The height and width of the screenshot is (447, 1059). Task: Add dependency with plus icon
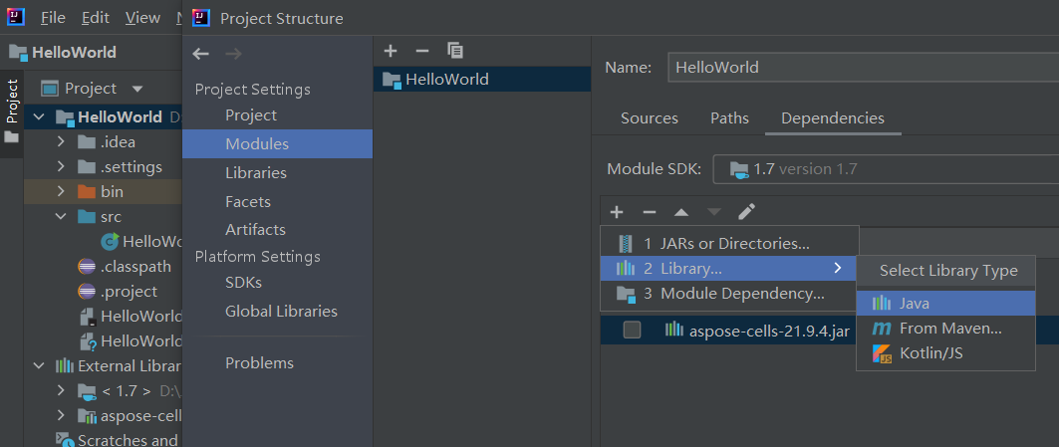click(617, 212)
